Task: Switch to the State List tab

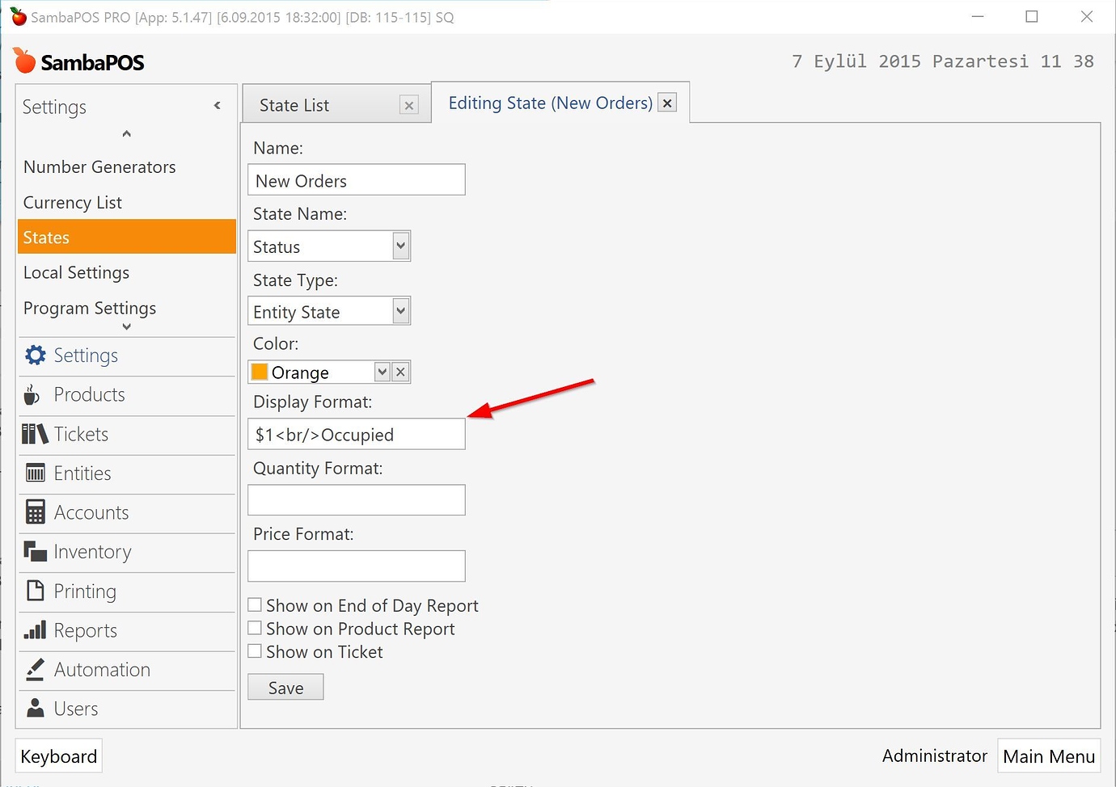Action: click(294, 104)
